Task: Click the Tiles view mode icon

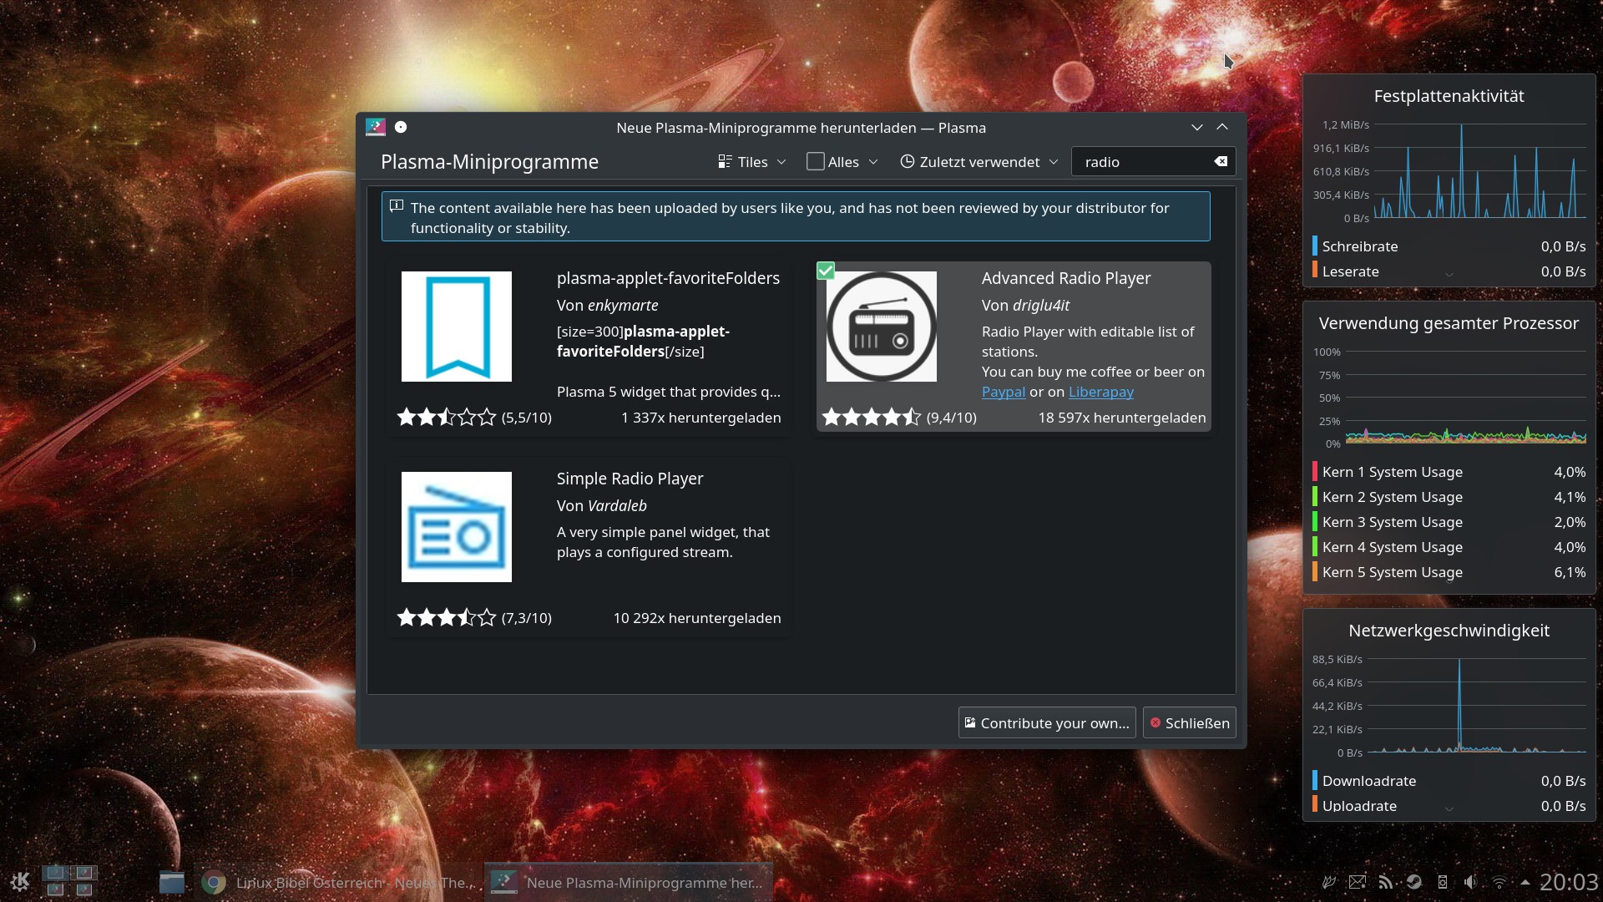Action: 725,162
